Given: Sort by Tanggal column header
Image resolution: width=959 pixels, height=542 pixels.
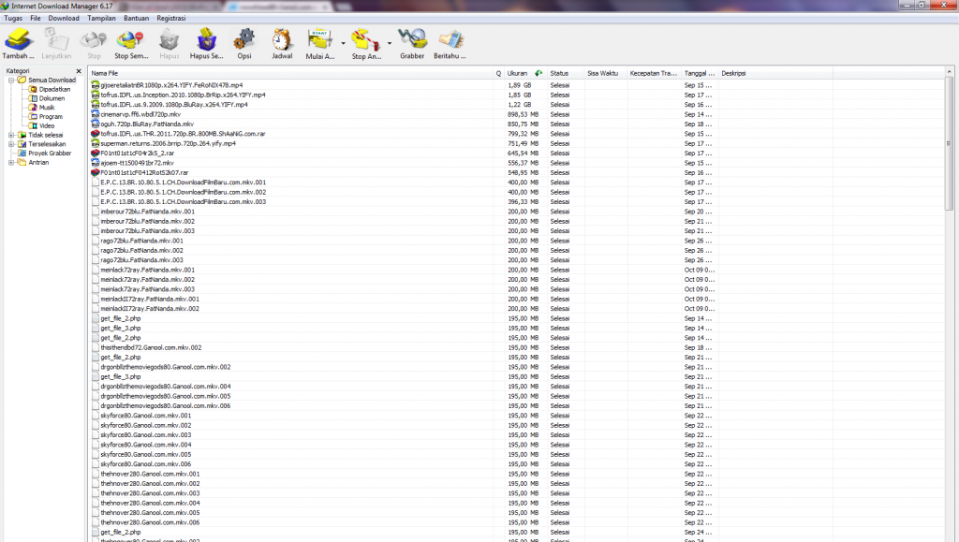Looking at the screenshot, I should pyautogui.click(x=700, y=73).
